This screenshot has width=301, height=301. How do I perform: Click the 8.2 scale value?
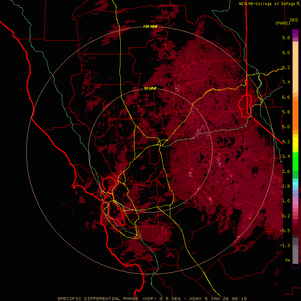286,67
